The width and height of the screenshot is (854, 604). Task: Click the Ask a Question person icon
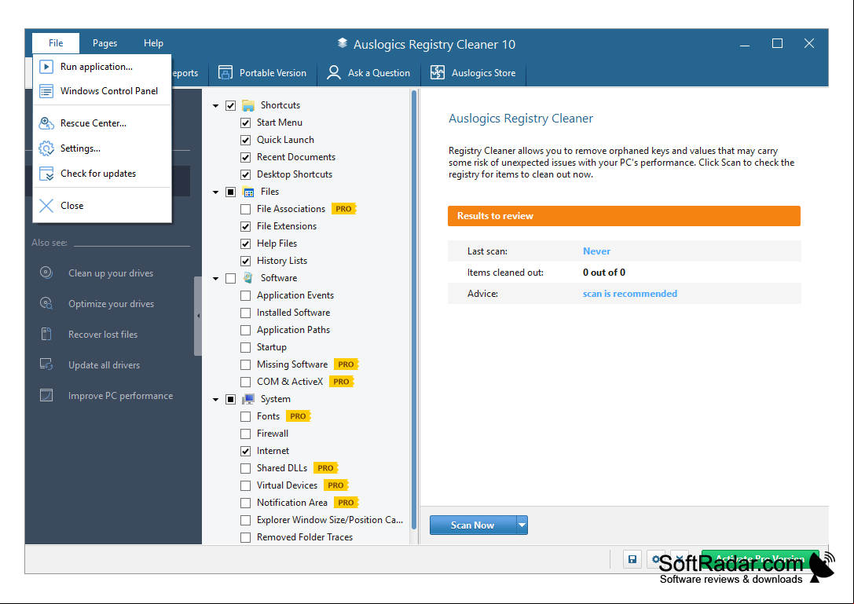click(333, 72)
